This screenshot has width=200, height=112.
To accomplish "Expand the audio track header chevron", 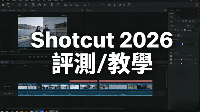I will [x=12, y=93].
